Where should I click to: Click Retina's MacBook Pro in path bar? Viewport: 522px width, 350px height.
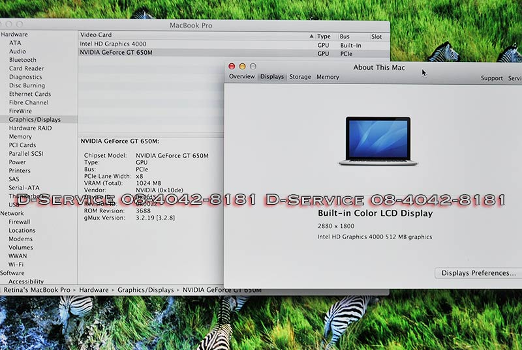tap(37, 290)
